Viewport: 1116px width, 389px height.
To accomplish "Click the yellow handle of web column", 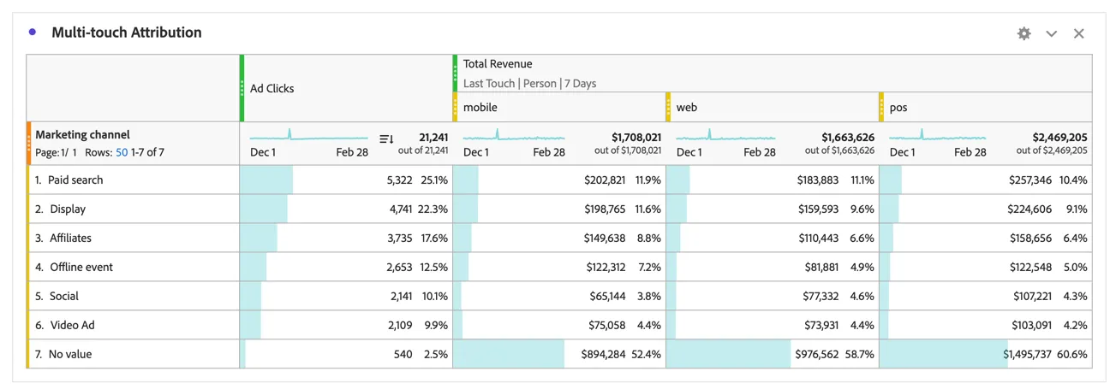I will coord(668,107).
